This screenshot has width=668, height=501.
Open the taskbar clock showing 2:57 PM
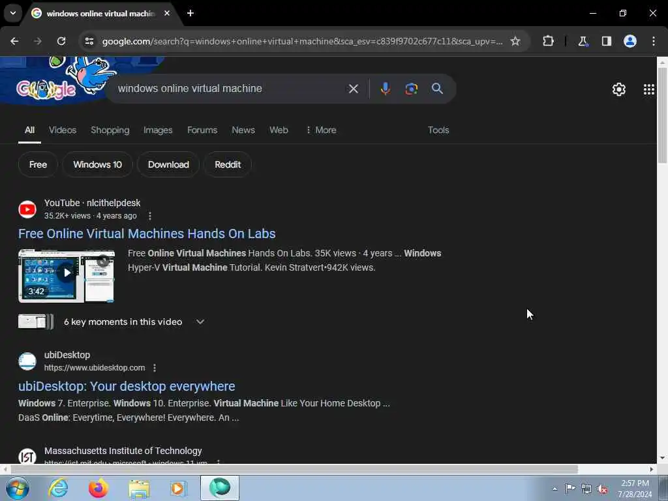pyautogui.click(x=635, y=489)
